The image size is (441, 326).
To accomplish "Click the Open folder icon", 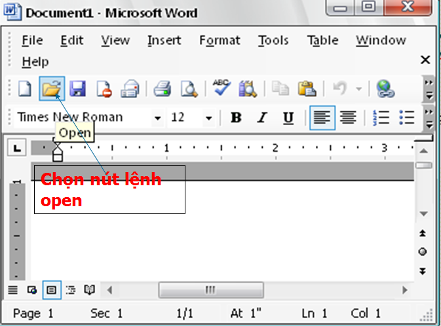I will click(x=49, y=88).
